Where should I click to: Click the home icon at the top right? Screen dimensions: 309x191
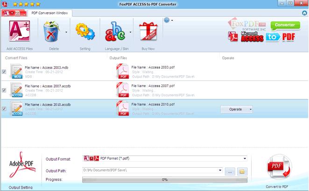coord(304,13)
